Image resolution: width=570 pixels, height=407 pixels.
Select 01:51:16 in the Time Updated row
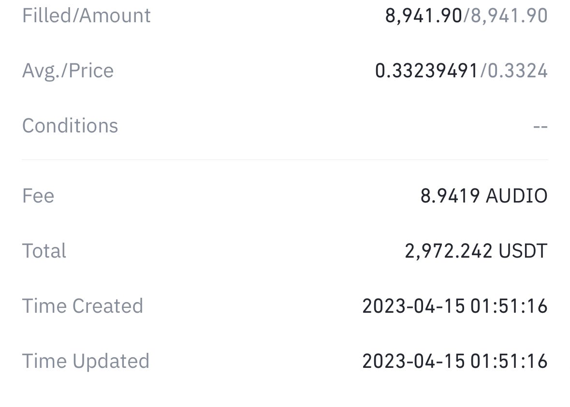coord(509,361)
